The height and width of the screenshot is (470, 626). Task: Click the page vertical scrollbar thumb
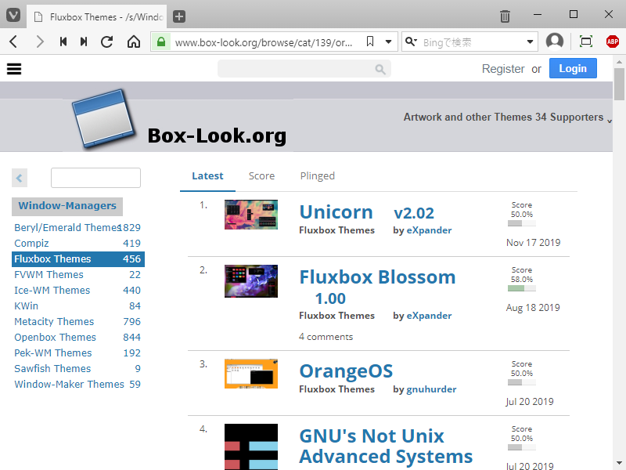click(x=619, y=84)
